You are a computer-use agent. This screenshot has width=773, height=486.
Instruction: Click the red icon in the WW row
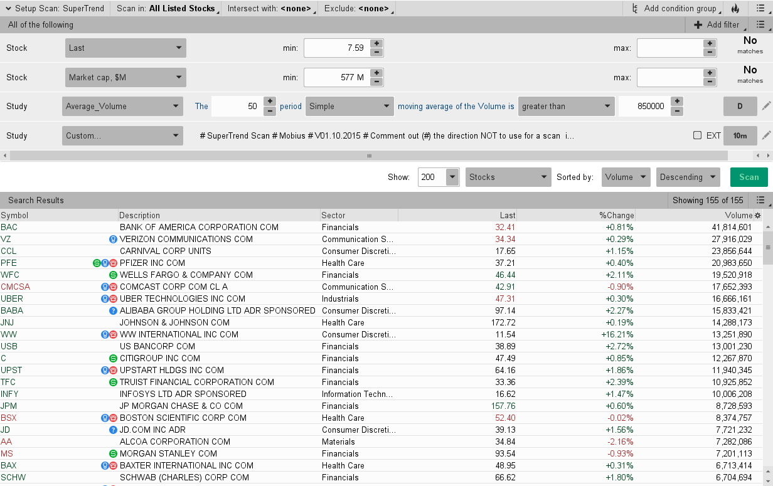(114, 334)
